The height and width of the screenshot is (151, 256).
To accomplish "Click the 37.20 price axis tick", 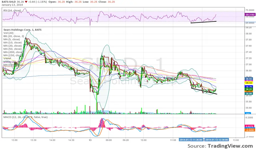I will [249, 58].
